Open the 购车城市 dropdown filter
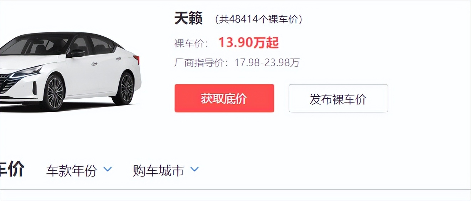 pyautogui.click(x=166, y=171)
